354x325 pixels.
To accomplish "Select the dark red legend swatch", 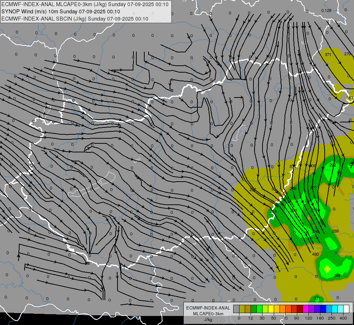I will (300, 309).
